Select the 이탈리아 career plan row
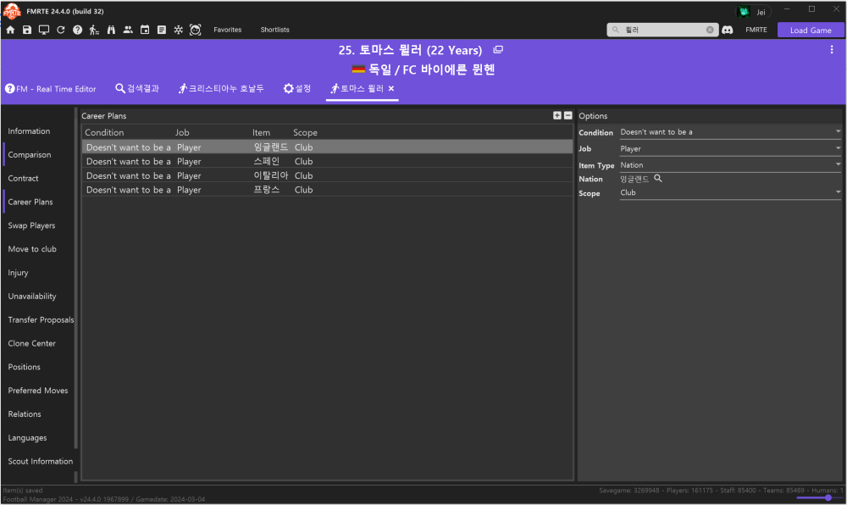This screenshot has height=505, width=847. point(327,175)
